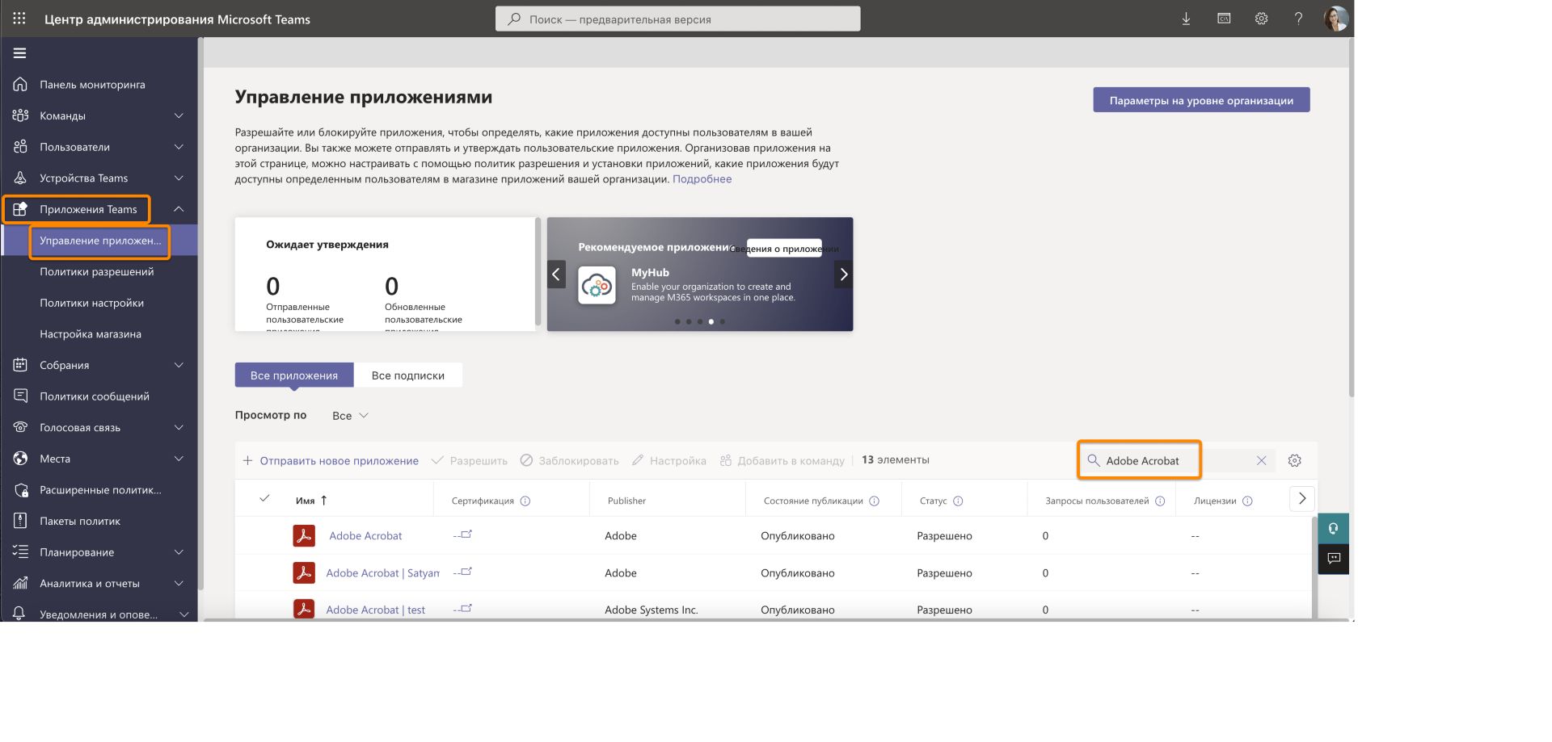This screenshot has width=1552, height=742.
Task: Clear the Adobe Acrobat search text
Action: point(1261,460)
